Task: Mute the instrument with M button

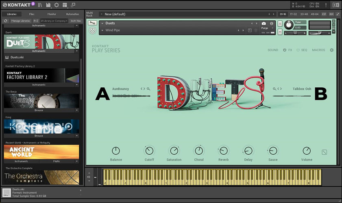Action: pyautogui.click(x=280, y=31)
